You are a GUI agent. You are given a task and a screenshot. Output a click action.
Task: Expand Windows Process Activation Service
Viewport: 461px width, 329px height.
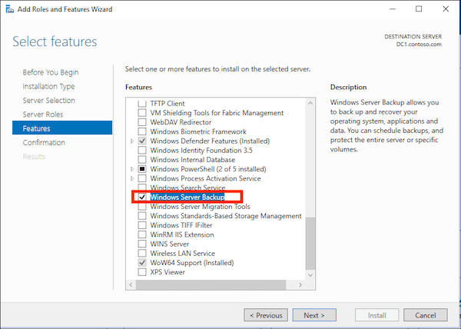pyautogui.click(x=132, y=179)
